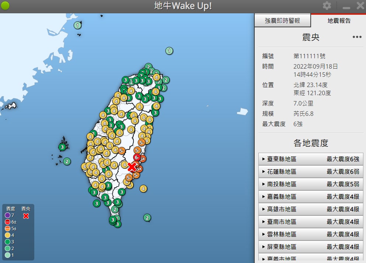Image resolution: width=366 pixels, height=263 pixels.
Task: Expand the 花蓮縣地區 intensity row
Action: [311, 172]
